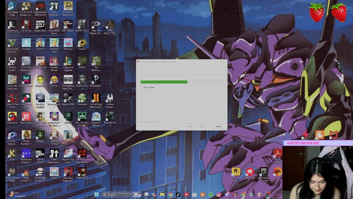Open Apartament 1406 Horror shortcut
This screenshot has width=353, height=199.
[40, 9]
